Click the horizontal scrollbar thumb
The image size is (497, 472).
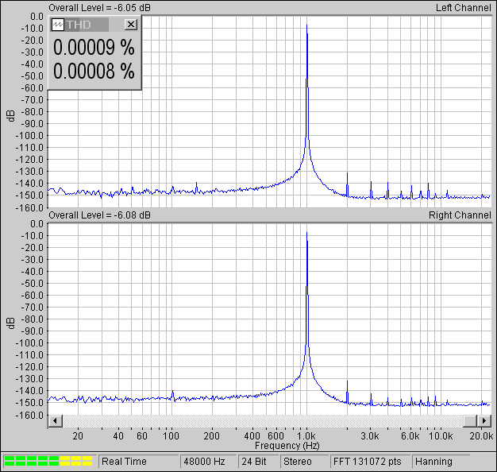pos(470,421)
